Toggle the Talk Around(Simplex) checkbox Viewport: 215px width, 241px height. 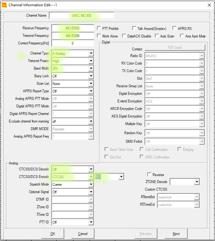[x=134, y=28]
